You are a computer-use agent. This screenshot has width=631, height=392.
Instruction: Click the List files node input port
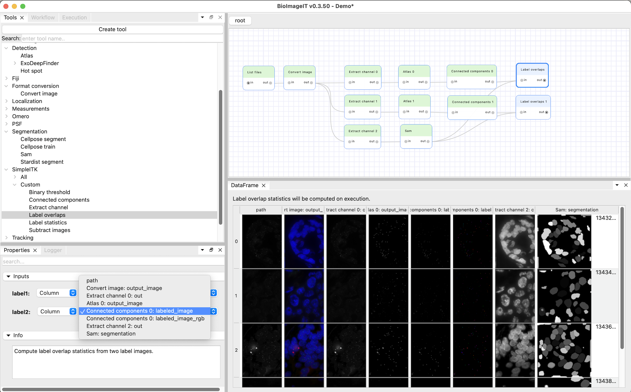tap(249, 83)
